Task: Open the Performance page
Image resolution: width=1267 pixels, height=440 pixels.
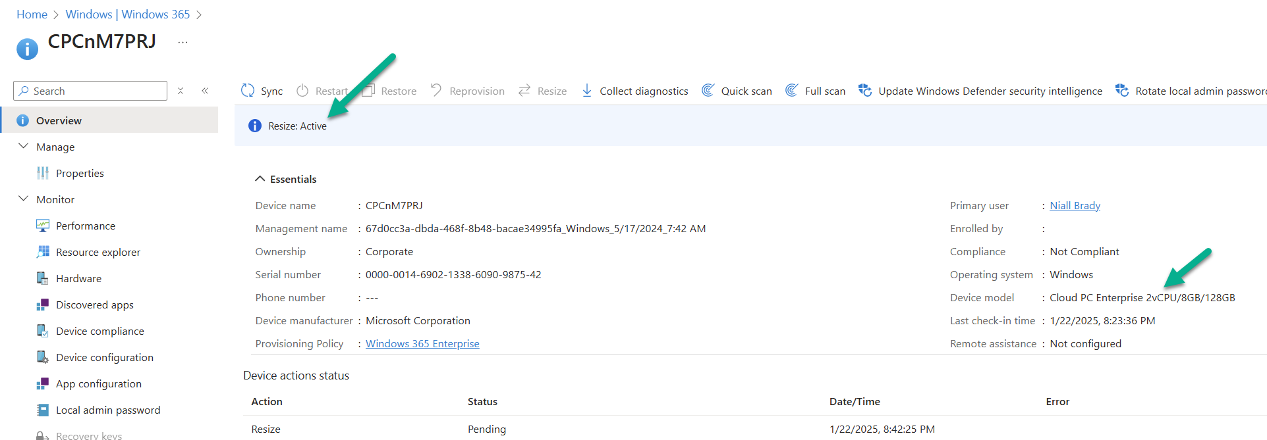Action: 86,226
